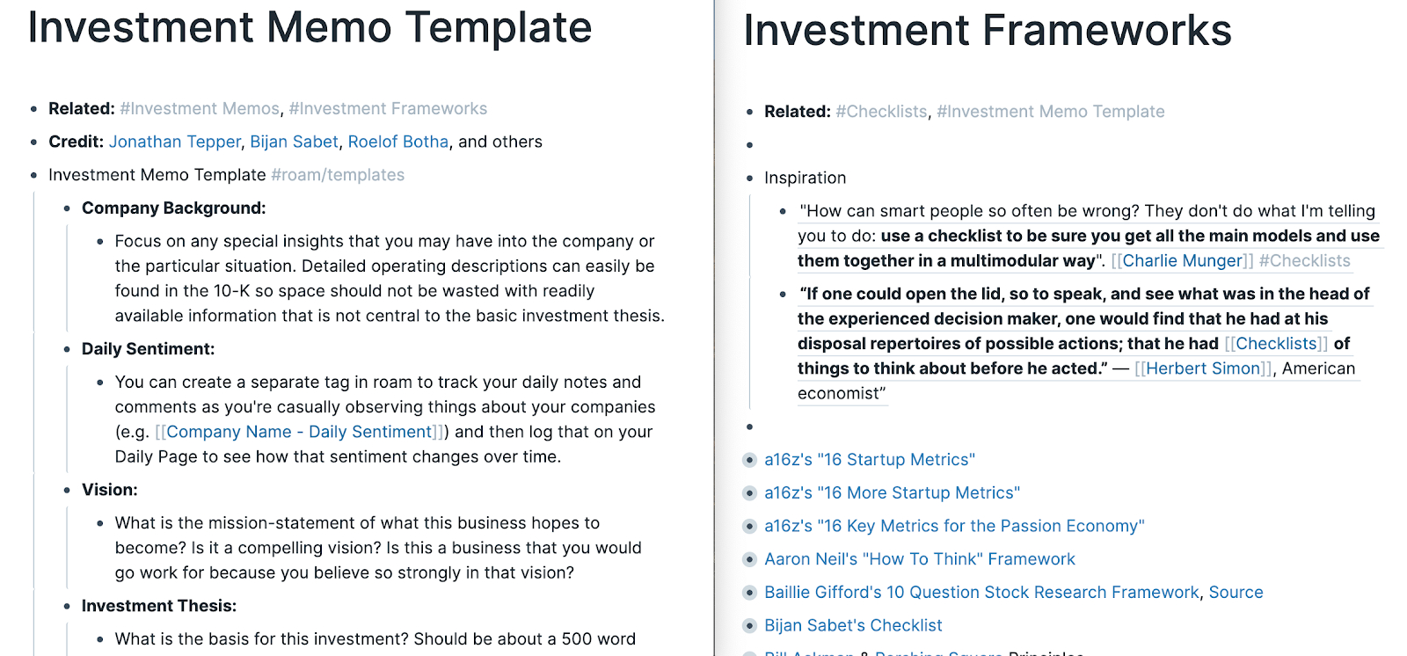The height and width of the screenshot is (656, 1407).
Task: Open a16z's 16 More Startup Metrics link
Action: [x=893, y=493]
